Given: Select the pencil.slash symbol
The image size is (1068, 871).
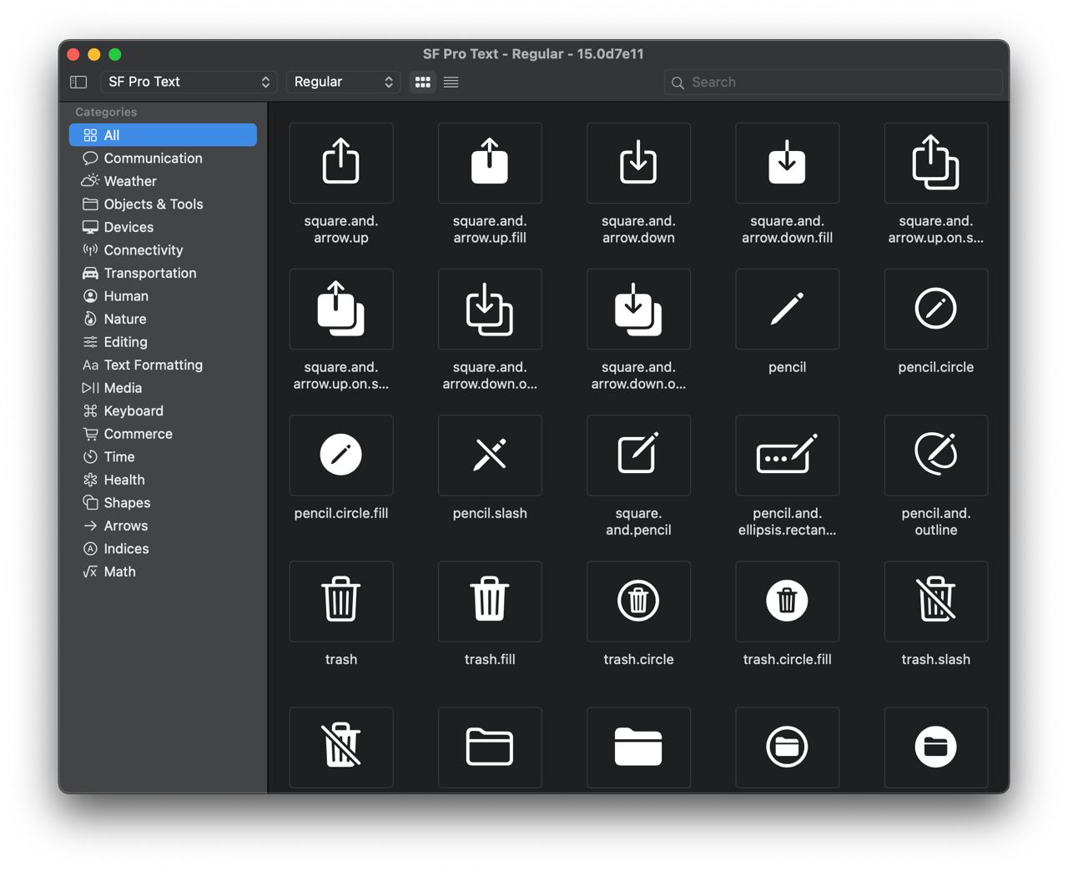Looking at the screenshot, I should [x=490, y=455].
